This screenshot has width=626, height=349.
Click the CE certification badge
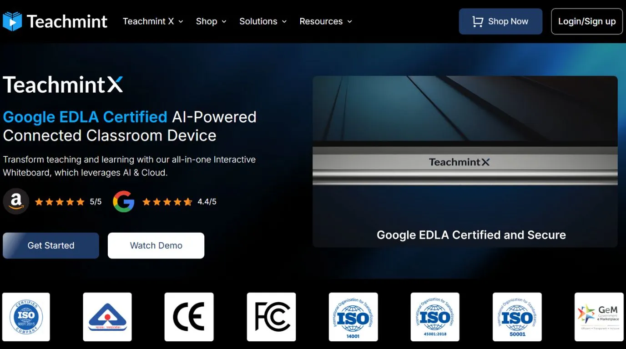pyautogui.click(x=189, y=317)
